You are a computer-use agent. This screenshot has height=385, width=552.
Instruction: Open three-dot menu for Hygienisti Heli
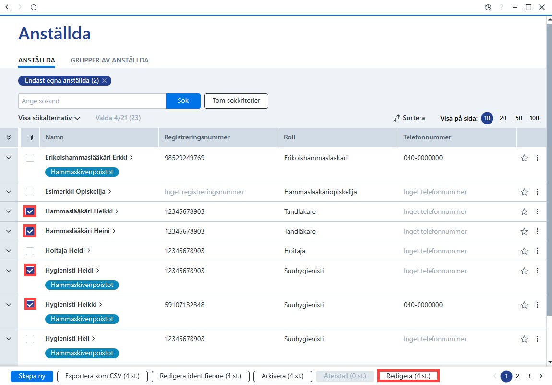(537, 339)
